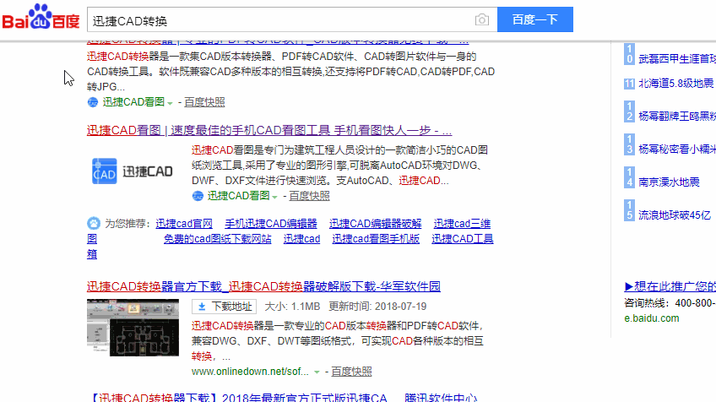Click the Baidu logo
This screenshot has width=716, height=402.
coord(41,18)
